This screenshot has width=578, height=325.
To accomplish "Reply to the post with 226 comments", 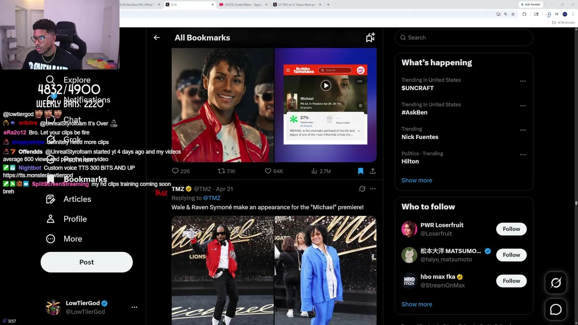I will 180,171.
